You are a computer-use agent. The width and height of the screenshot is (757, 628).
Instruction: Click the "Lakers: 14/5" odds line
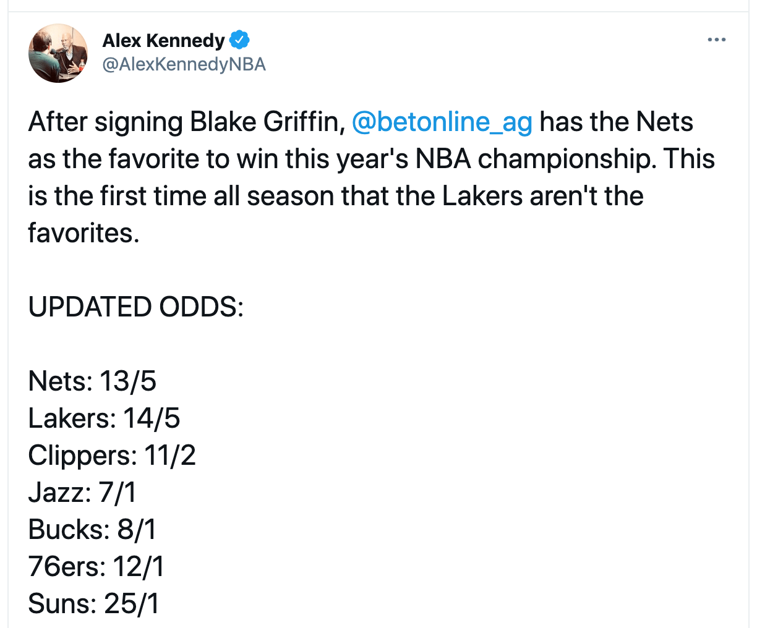[104, 418]
